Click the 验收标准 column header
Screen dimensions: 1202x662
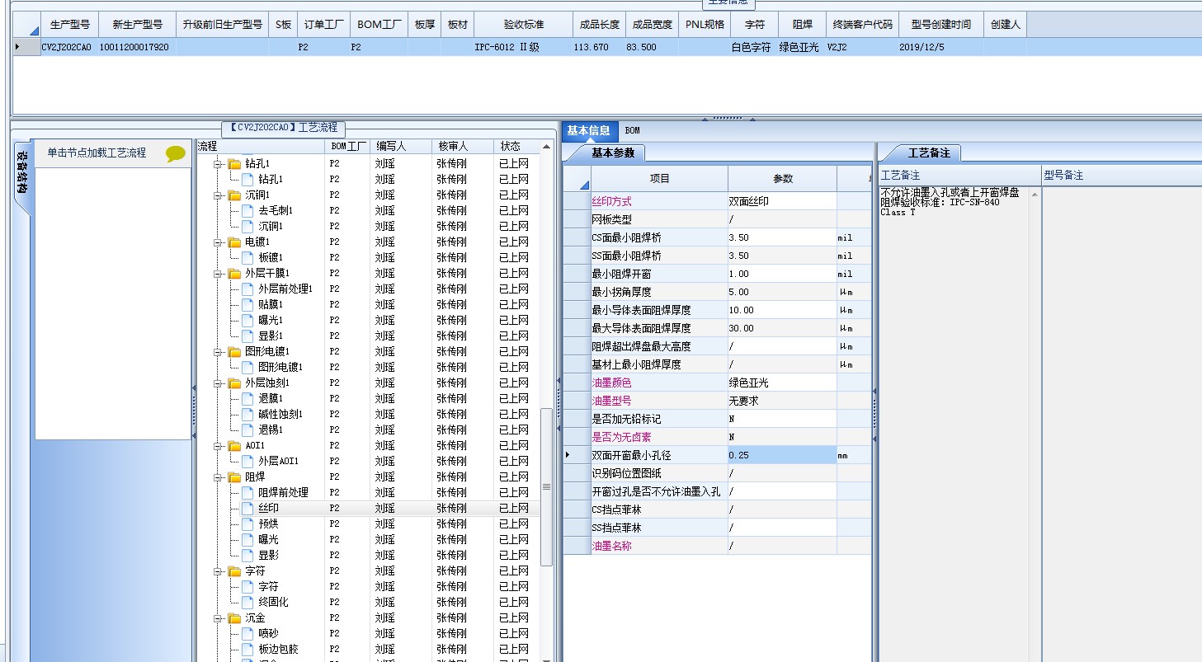[523, 25]
